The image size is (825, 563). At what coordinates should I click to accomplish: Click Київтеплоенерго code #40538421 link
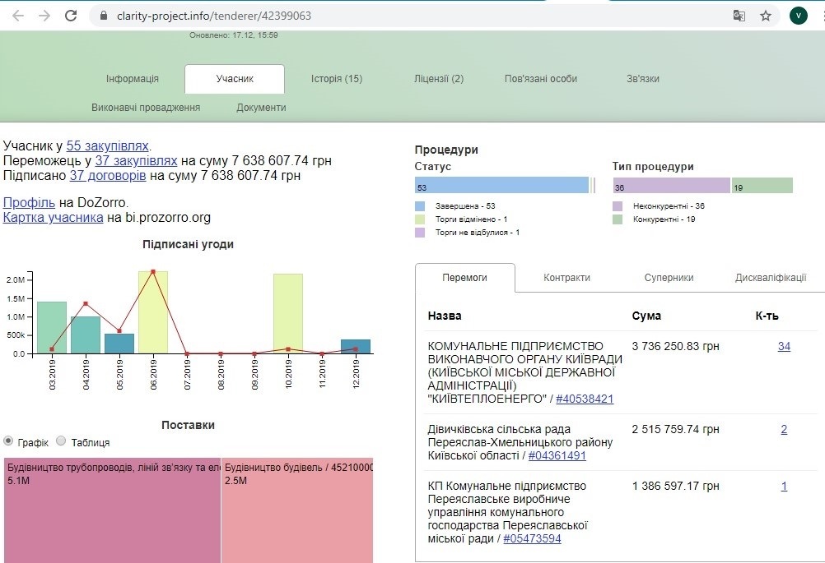585,399
